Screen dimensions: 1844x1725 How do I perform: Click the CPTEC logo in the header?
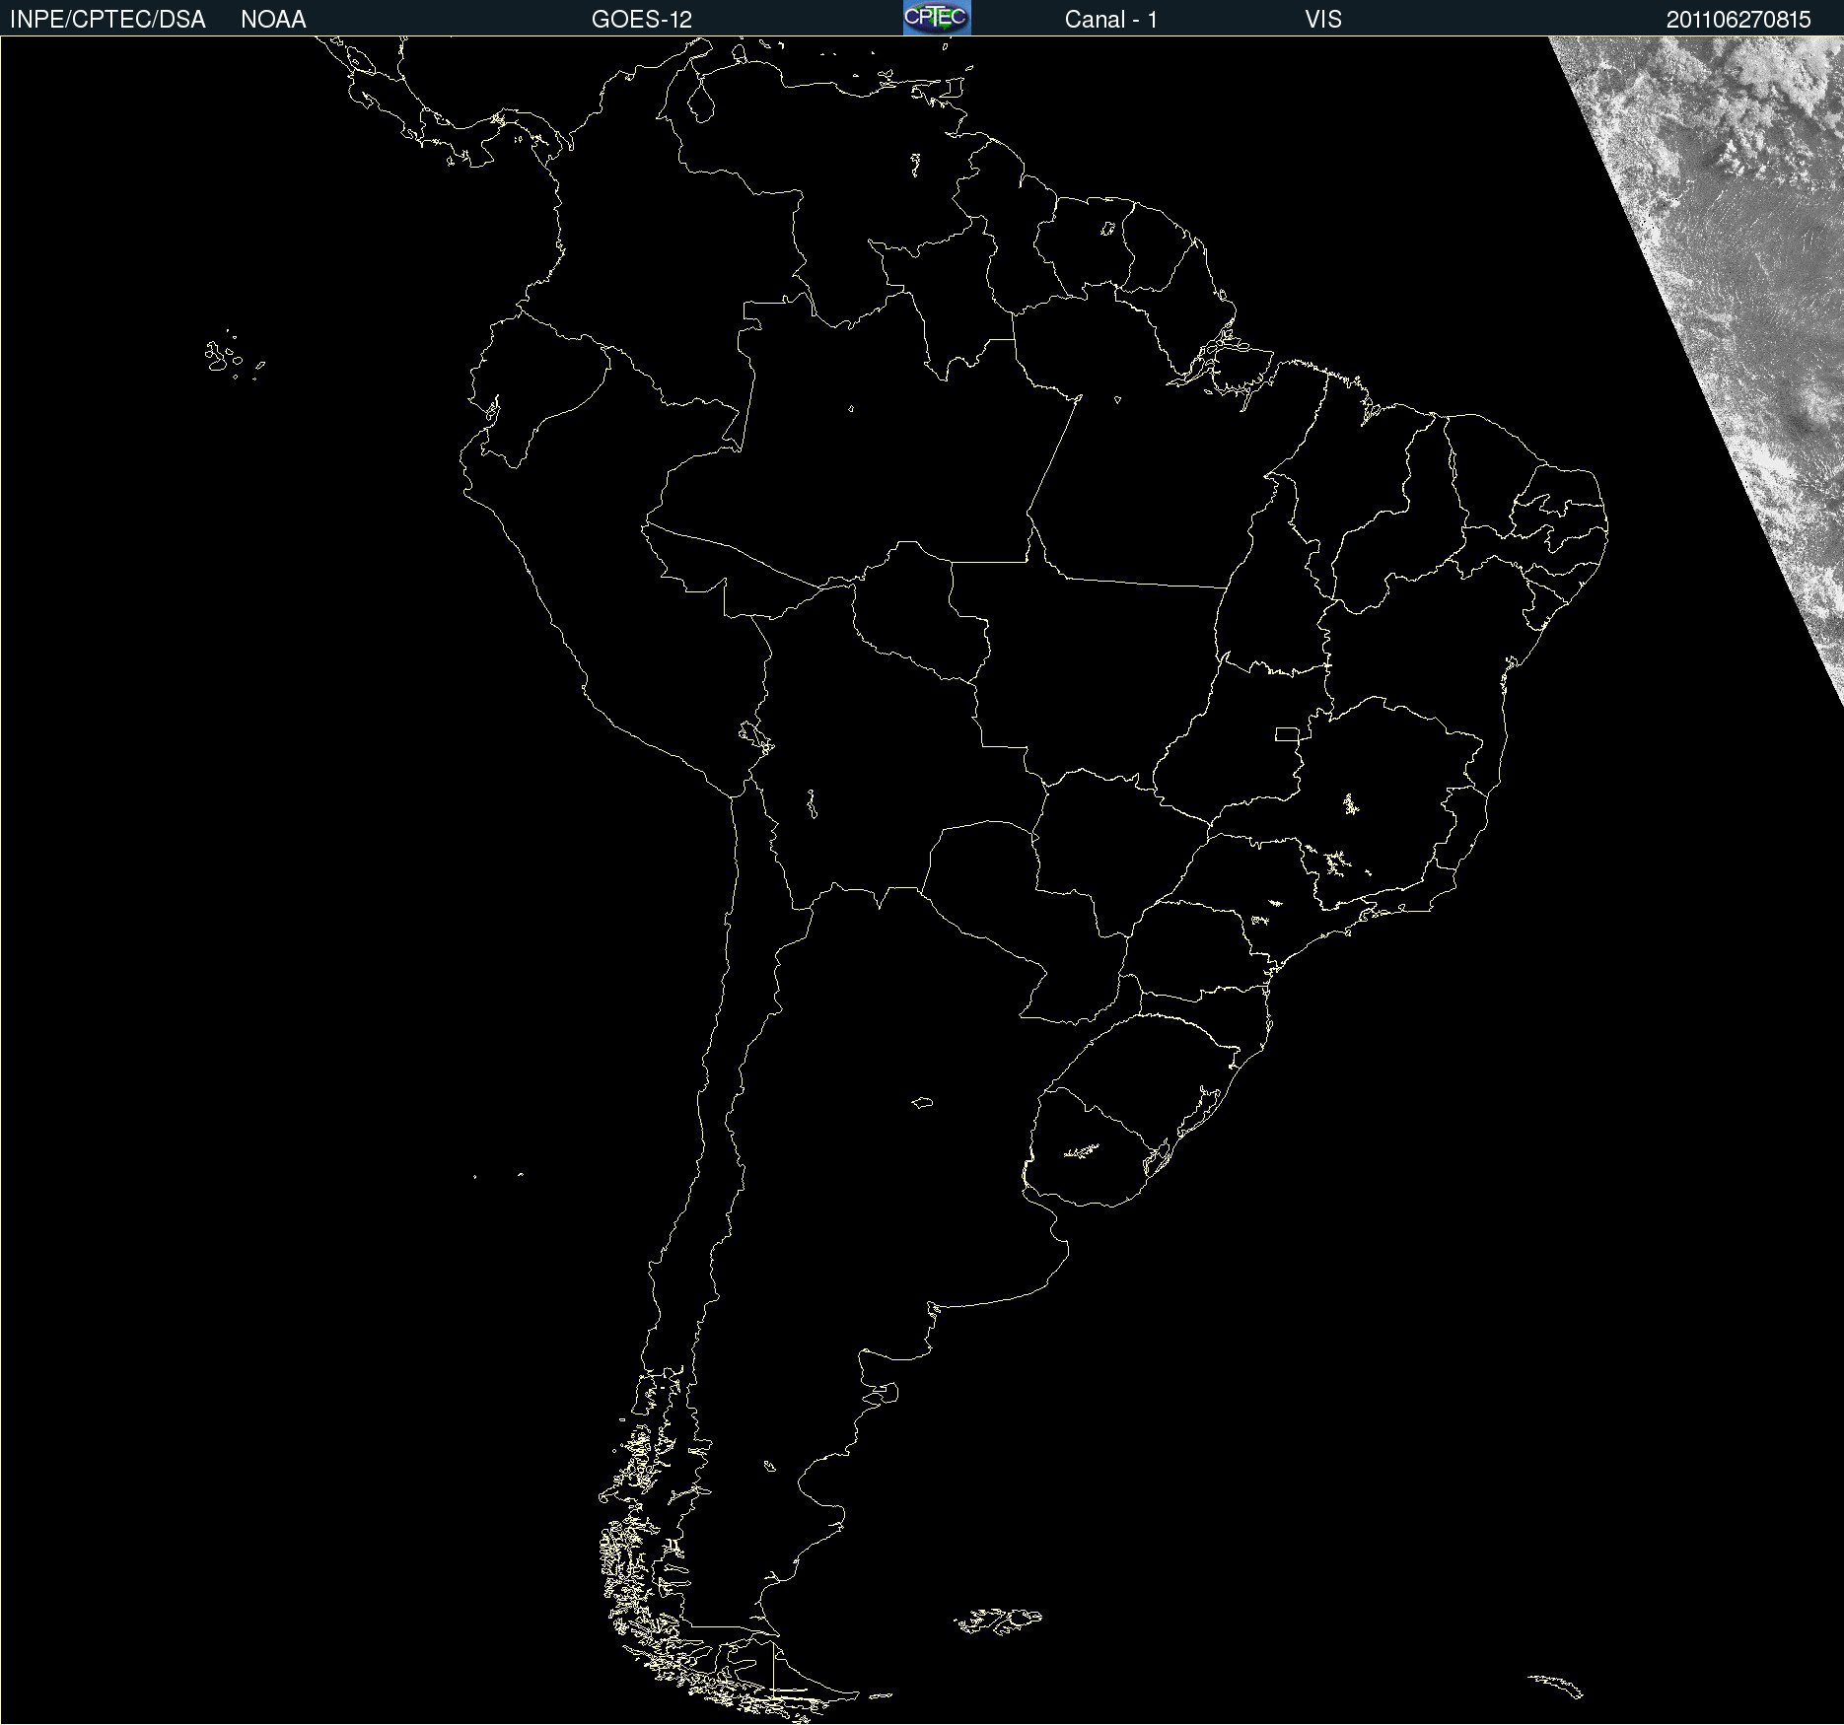point(937,18)
